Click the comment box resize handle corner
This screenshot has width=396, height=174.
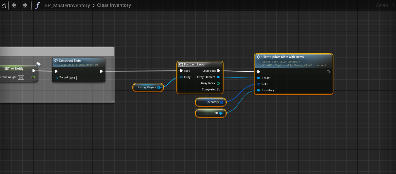pos(112,101)
